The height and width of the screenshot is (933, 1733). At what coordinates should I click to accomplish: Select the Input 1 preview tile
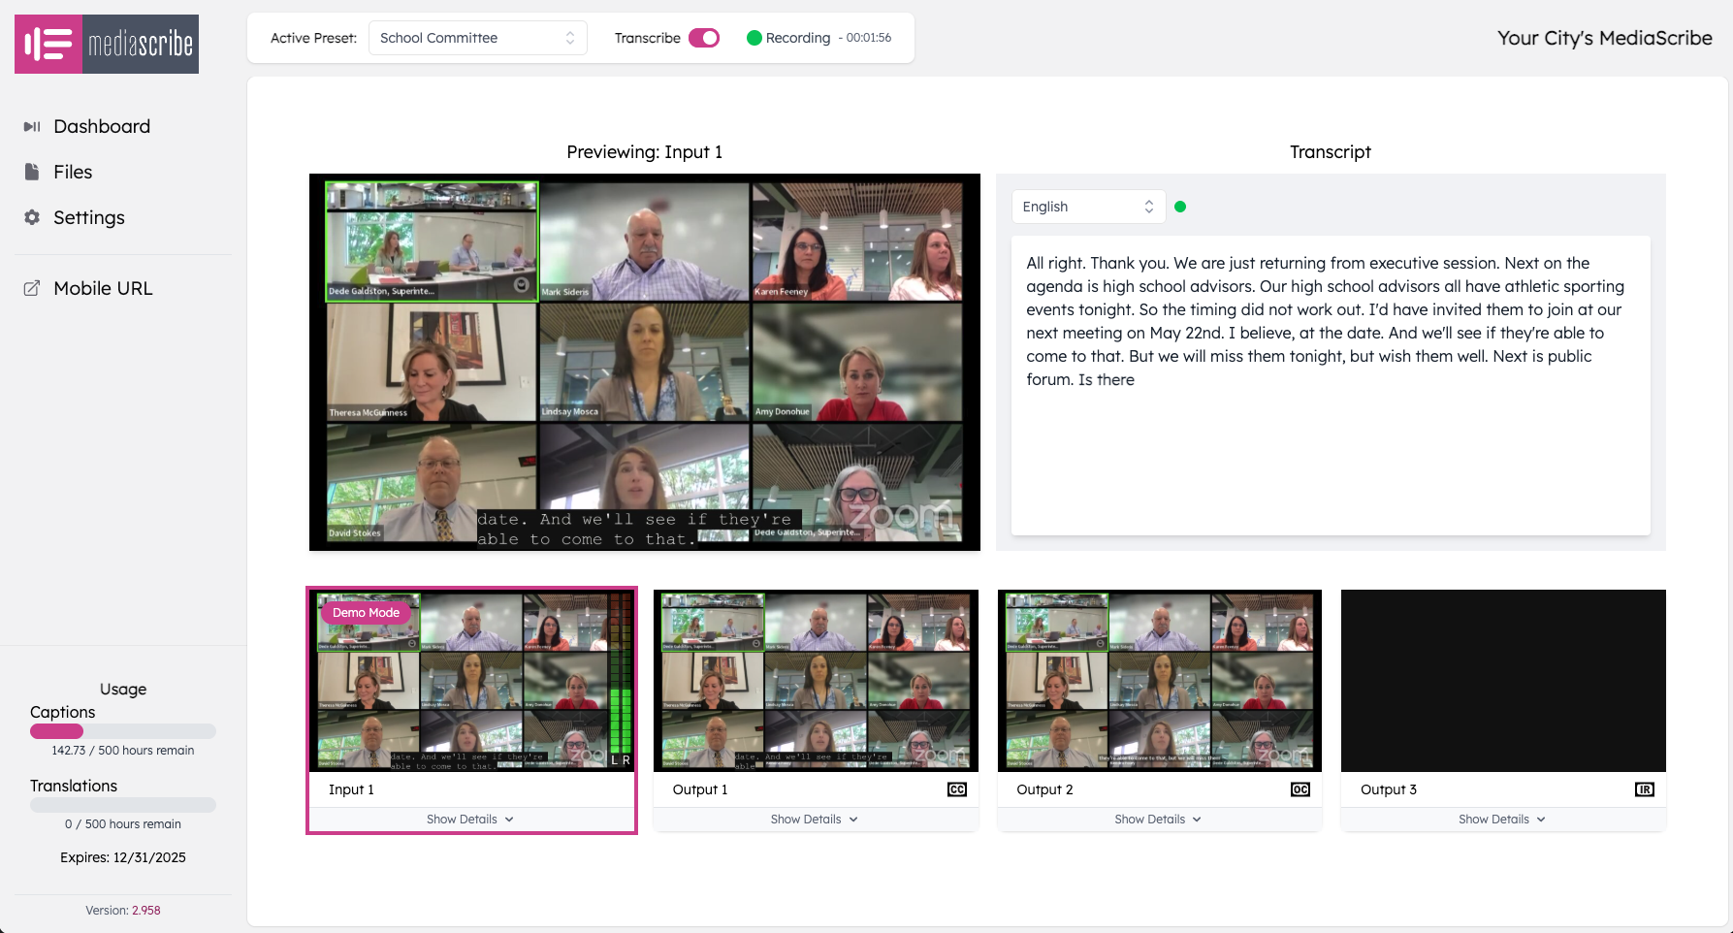tap(471, 680)
